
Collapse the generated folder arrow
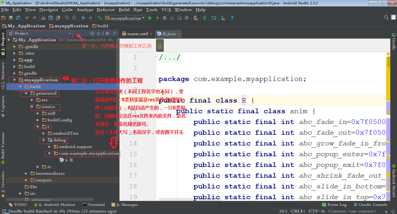coord(26,93)
